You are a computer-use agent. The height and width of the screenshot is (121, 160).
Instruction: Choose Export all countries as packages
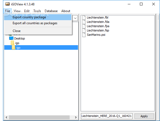[38, 23]
